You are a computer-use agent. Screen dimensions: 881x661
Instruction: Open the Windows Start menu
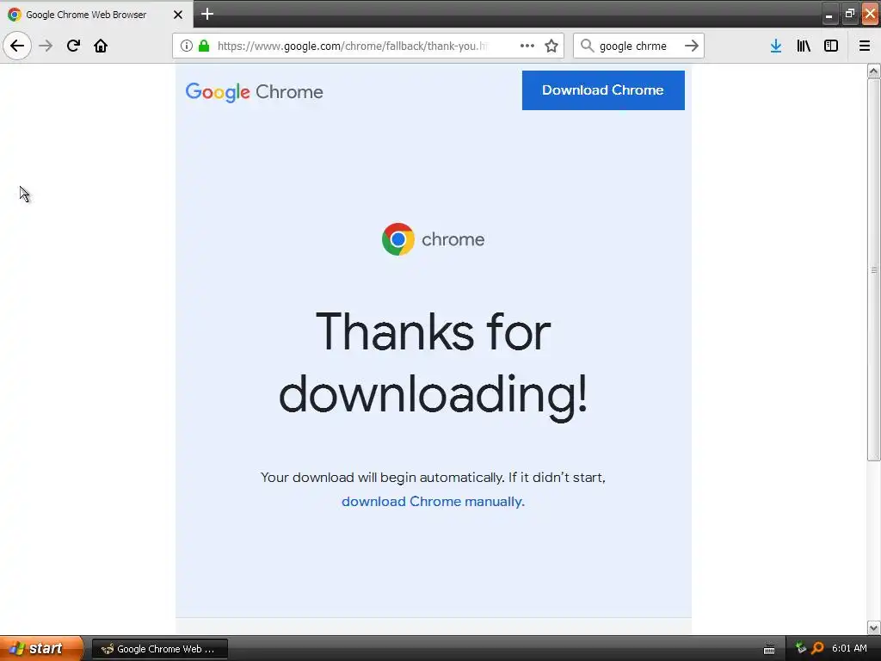tap(41, 649)
